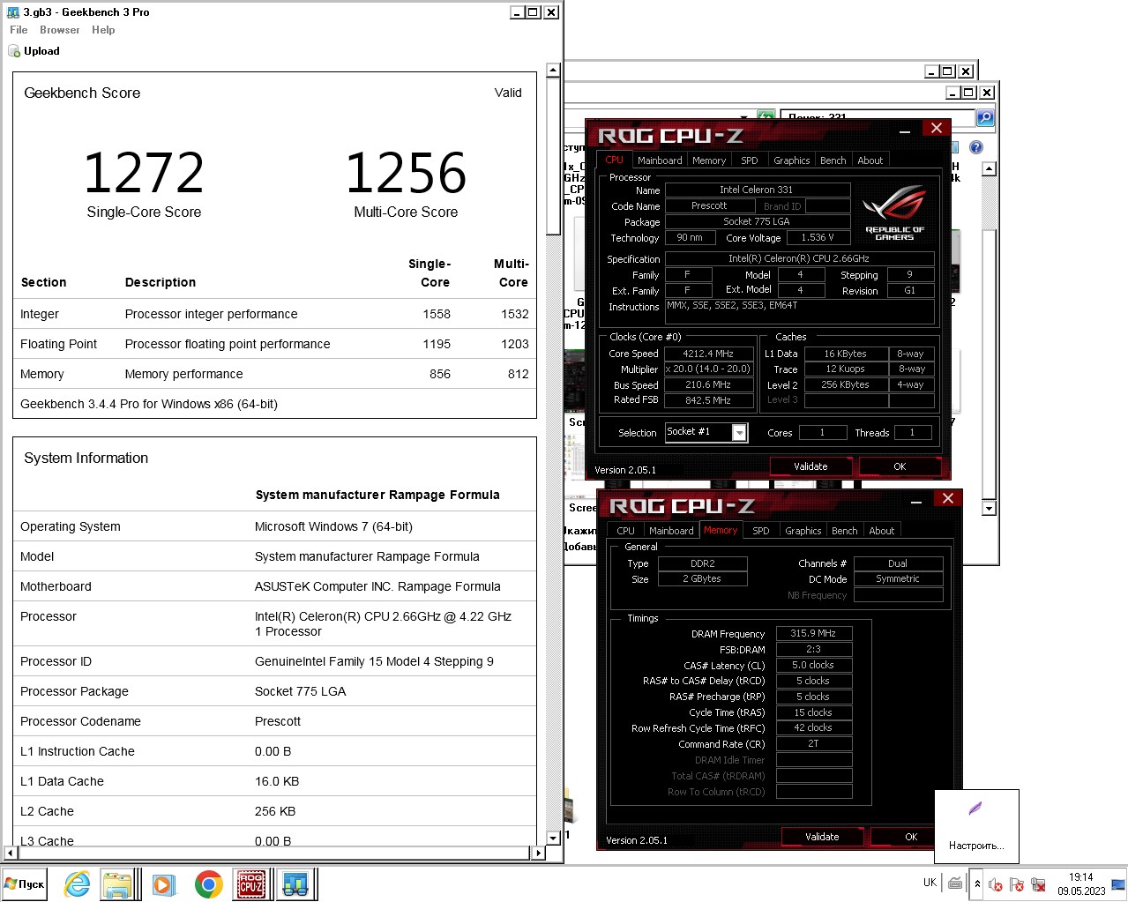Viewport: 1128px width, 902px height.
Task: Select CPU tab in lower CPU-Z window
Action: pyautogui.click(x=626, y=531)
